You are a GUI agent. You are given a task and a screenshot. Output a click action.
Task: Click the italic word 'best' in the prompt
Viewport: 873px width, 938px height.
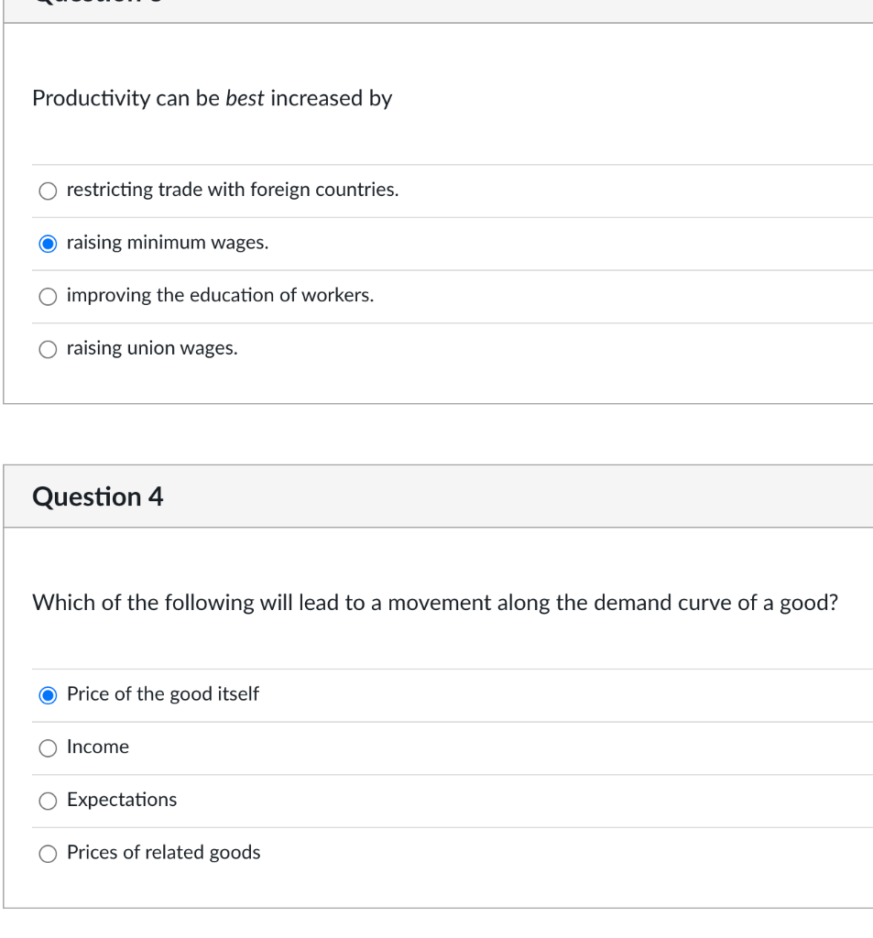coord(245,99)
